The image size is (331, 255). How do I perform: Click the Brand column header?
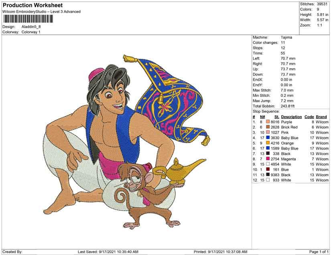pos(321,117)
